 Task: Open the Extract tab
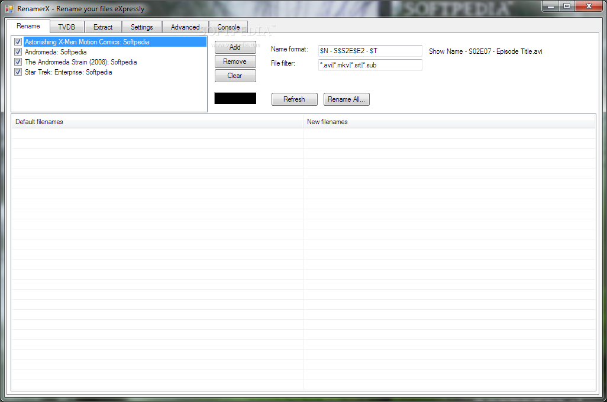pyautogui.click(x=103, y=27)
